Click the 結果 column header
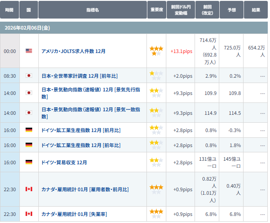 pyautogui.click(x=256, y=10)
